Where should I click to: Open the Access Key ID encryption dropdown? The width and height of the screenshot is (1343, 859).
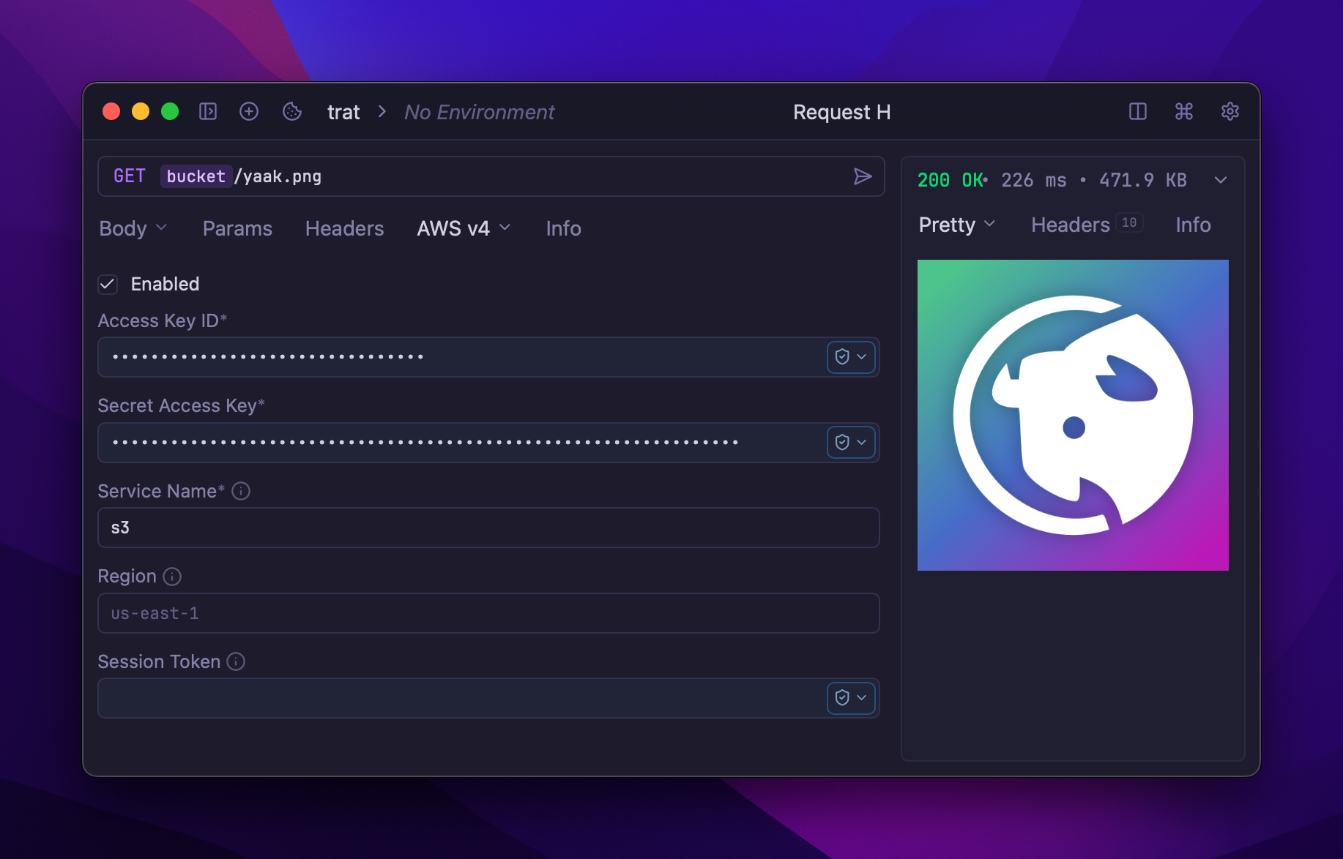pyautogui.click(x=850, y=357)
